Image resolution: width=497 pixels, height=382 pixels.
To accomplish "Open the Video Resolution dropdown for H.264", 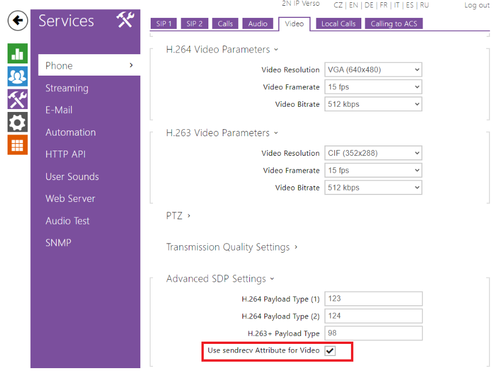I will (372, 69).
